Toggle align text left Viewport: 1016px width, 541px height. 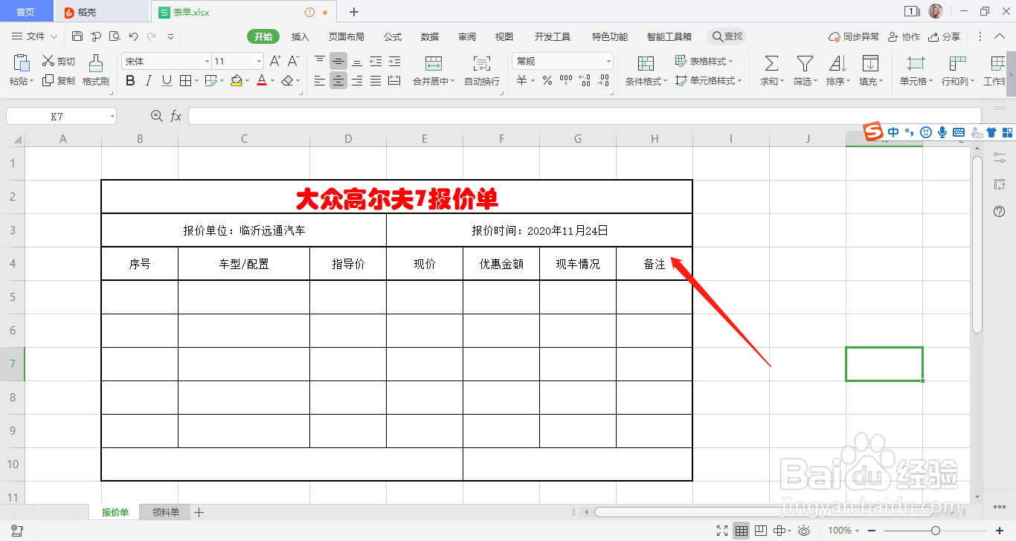(x=320, y=80)
